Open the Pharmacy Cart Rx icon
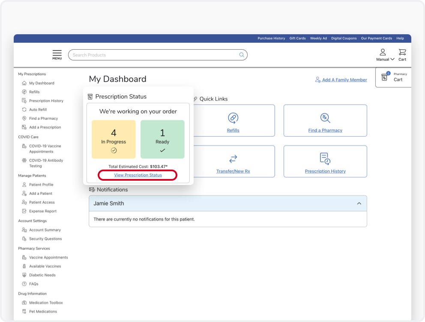 385,77
